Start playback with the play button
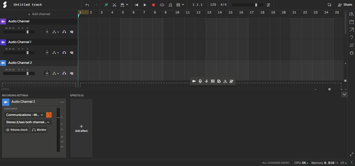This screenshot has height=166, width=355. tap(145, 5)
